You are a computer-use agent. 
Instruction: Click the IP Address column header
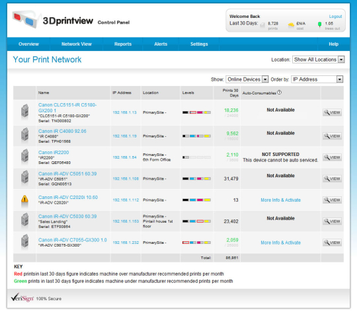[x=122, y=93]
